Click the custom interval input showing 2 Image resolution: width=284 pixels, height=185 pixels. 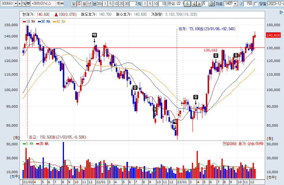point(134,4)
